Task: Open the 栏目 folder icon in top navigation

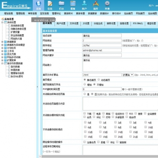Action: (x=62, y=3)
